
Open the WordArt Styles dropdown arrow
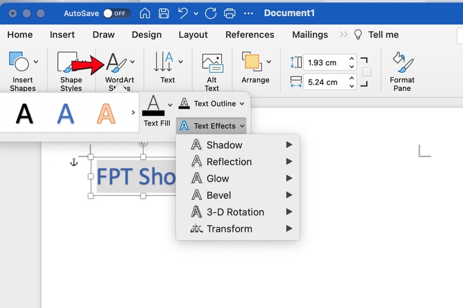(x=133, y=62)
